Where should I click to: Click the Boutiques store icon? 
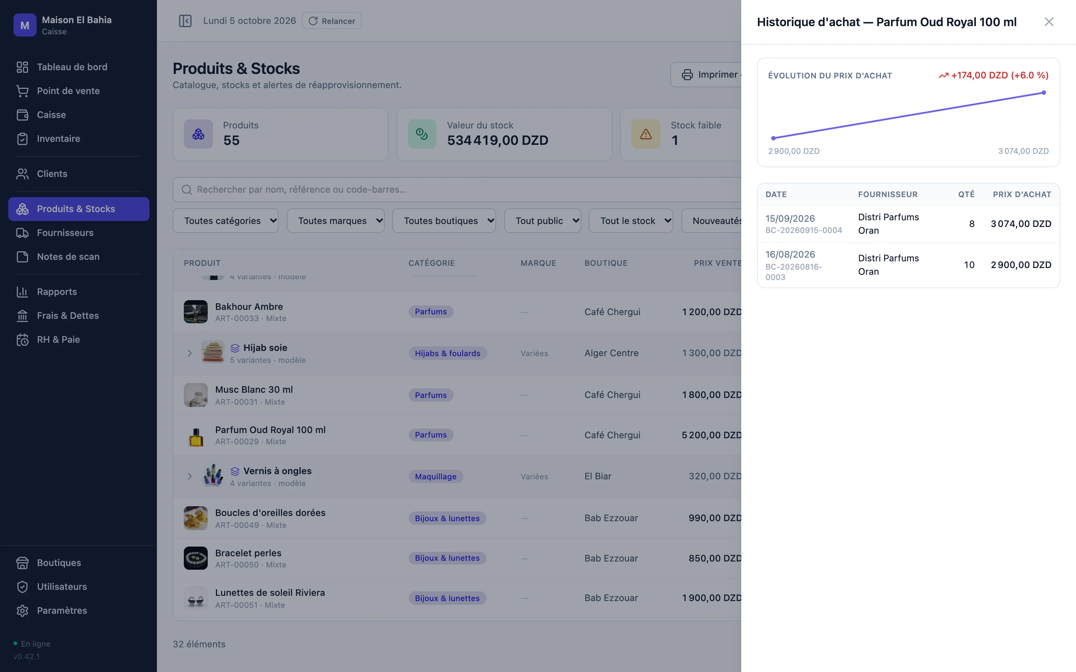(x=22, y=563)
